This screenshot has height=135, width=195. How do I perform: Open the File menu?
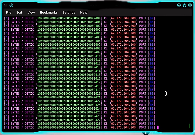coord(9,12)
